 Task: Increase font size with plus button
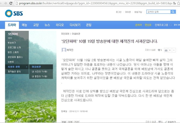click(x=170, y=50)
